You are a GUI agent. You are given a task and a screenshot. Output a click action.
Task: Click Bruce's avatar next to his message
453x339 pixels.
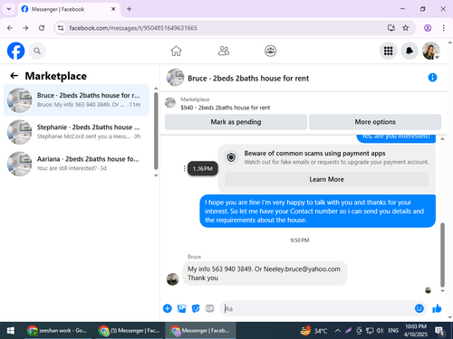173,279
